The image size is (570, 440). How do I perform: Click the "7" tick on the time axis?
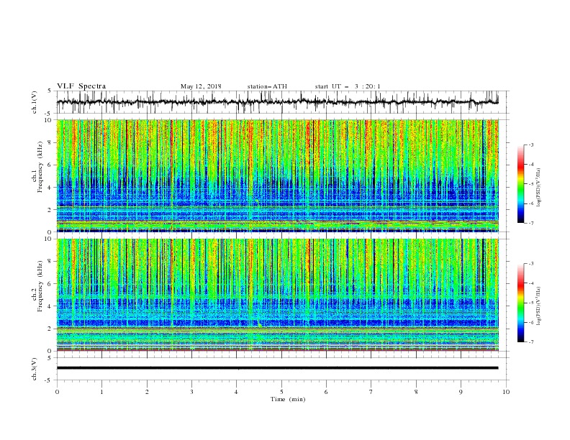coord(371,392)
